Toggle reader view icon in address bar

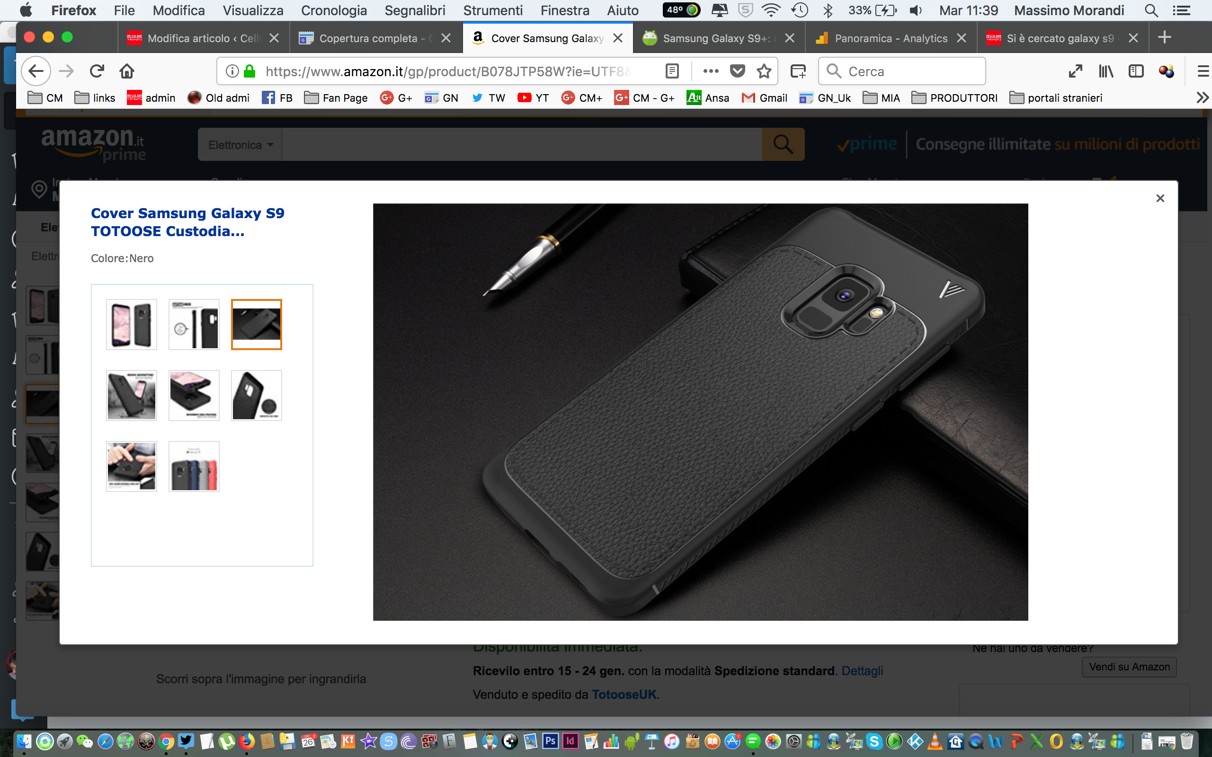tap(672, 71)
